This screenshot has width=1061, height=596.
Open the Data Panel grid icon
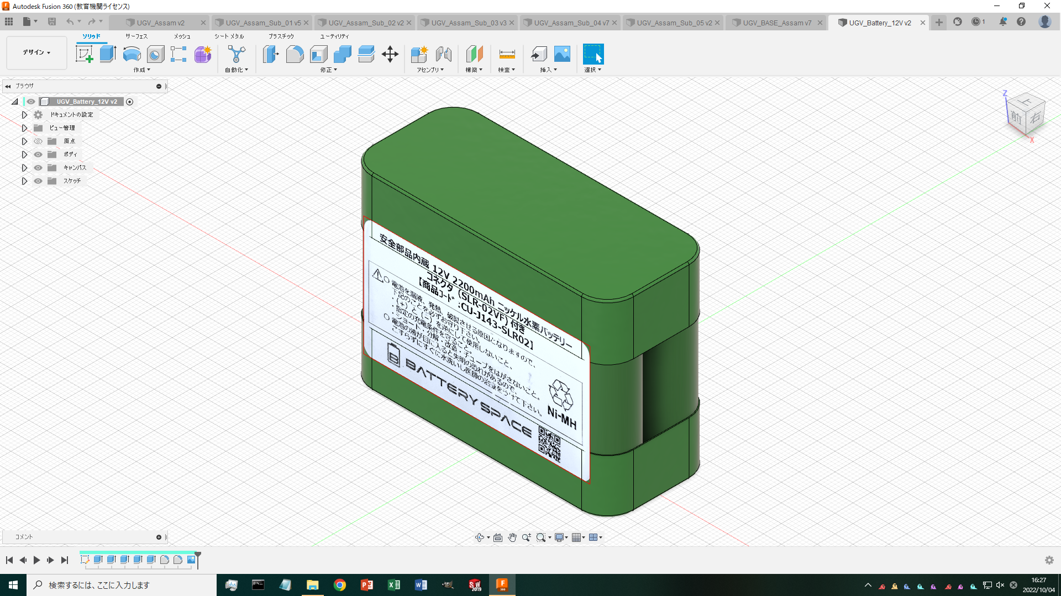pyautogui.click(x=9, y=22)
